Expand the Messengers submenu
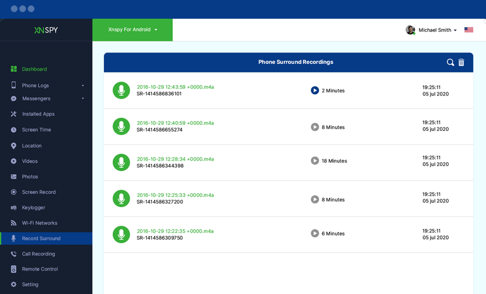Screen dimensions: 486x294 83,99
